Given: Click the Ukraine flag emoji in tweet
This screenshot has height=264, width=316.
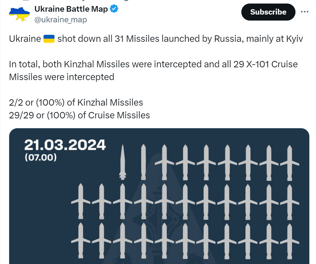Looking at the screenshot, I should click(49, 39).
